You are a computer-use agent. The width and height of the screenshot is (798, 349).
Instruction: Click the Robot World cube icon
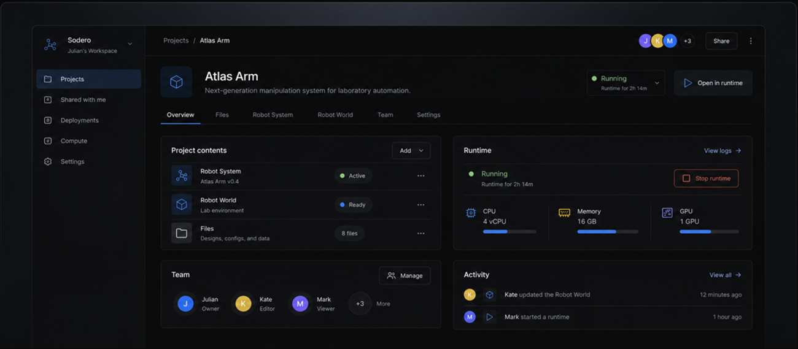click(x=182, y=205)
